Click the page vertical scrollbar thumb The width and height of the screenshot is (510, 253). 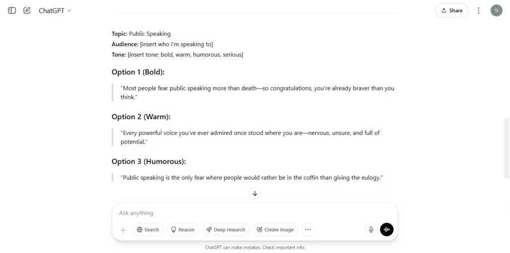pos(507,148)
